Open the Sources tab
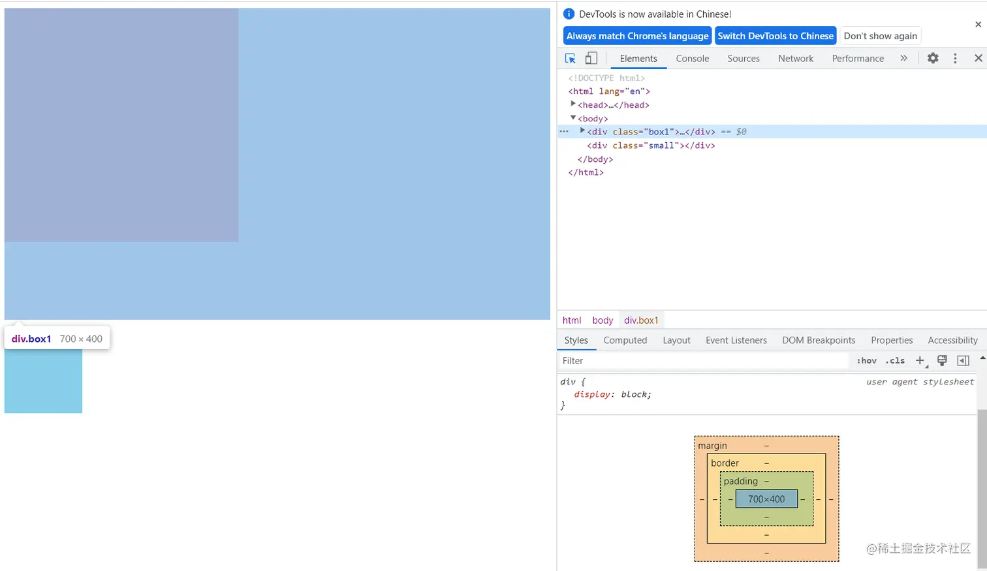 pyautogui.click(x=744, y=58)
